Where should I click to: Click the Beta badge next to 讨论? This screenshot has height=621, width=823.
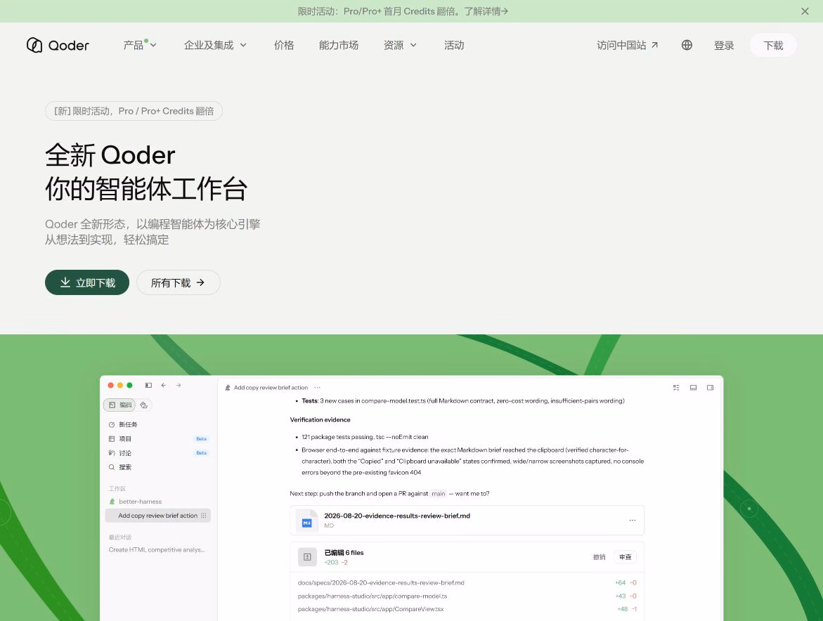[202, 452]
